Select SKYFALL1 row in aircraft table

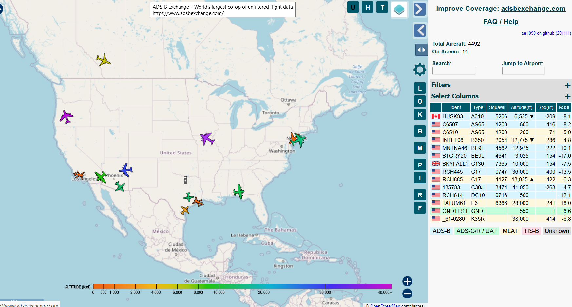[x=501, y=164]
